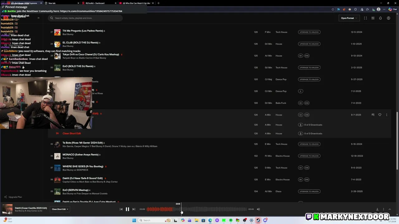The width and height of the screenshot is (399, 224).
Task: Open the user account profile icon
Action: [388, 18]
